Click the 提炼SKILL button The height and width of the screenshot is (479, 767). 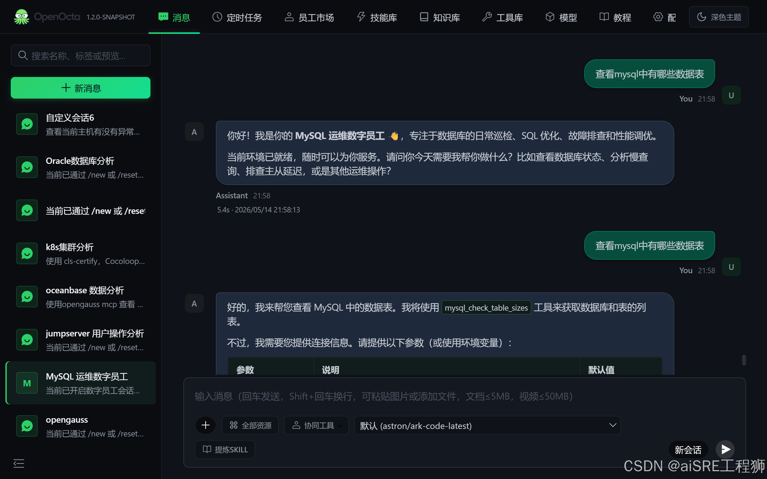point(225,449)
